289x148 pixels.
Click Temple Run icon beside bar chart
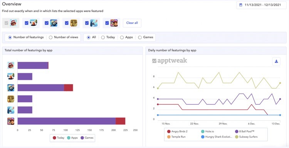tap(11, 99)
